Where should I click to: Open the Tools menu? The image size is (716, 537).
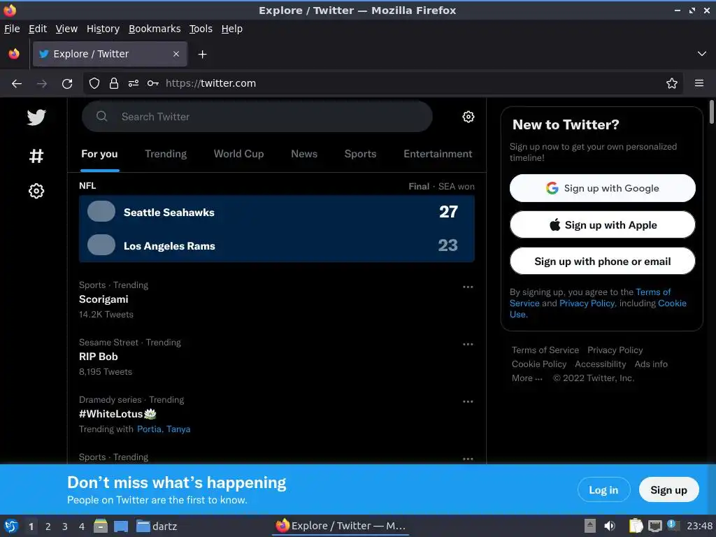[x=201, y=29]
